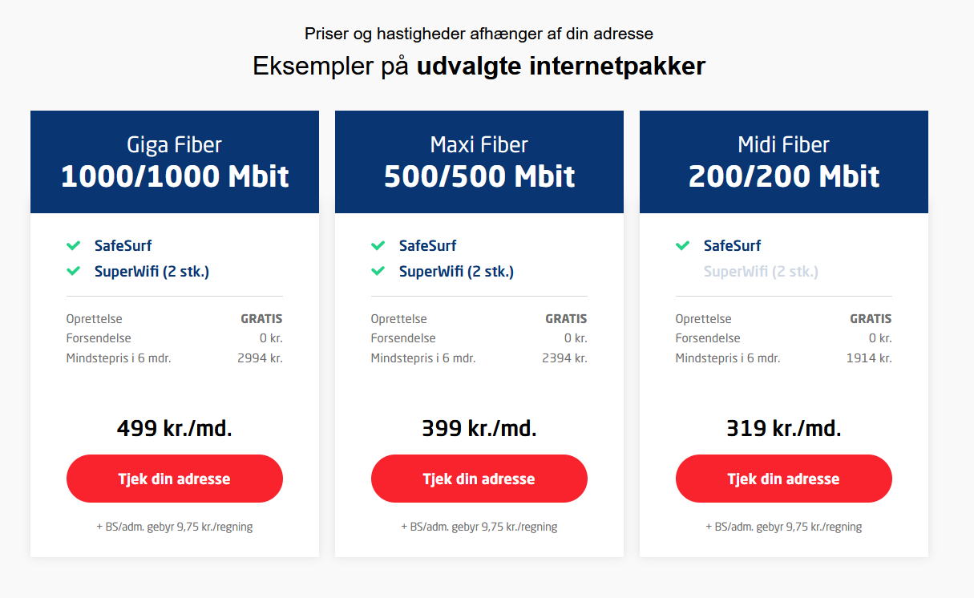Select the greyed SuperWifi item on Midi Fiber
This screenshot has width=974, height=598.
click(x=759, y=272)
